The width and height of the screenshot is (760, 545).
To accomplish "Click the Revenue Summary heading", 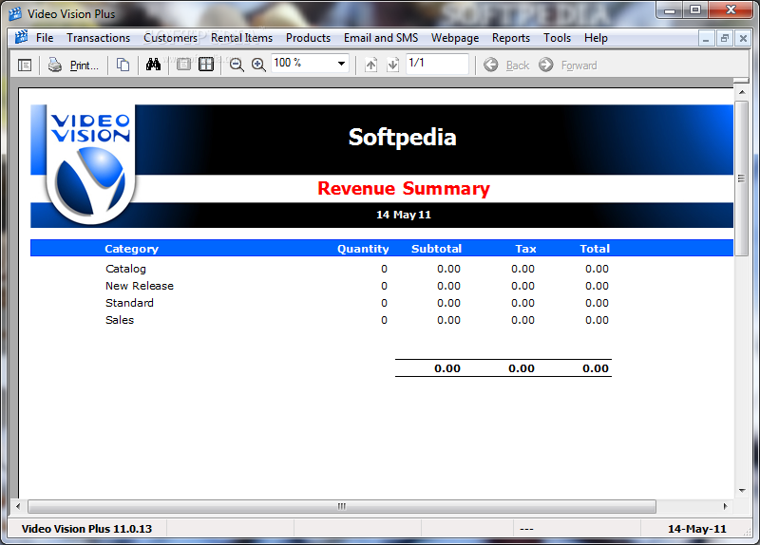I will point(403,188).
